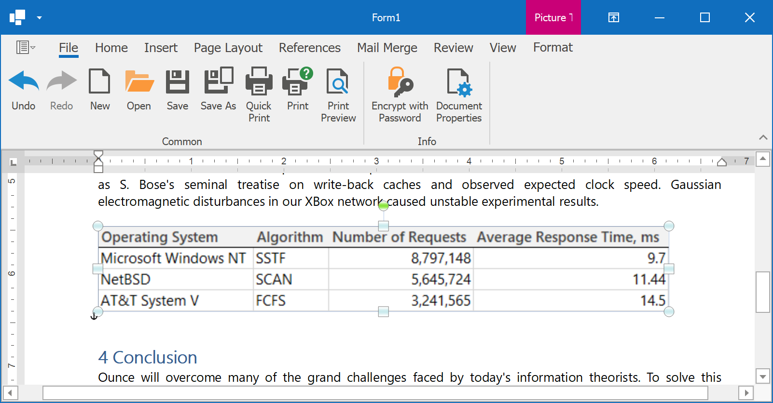The width and height of the screenshot is (773, 403).
Task: Choose Save As in the ribbon
Action: click(218, 81)
